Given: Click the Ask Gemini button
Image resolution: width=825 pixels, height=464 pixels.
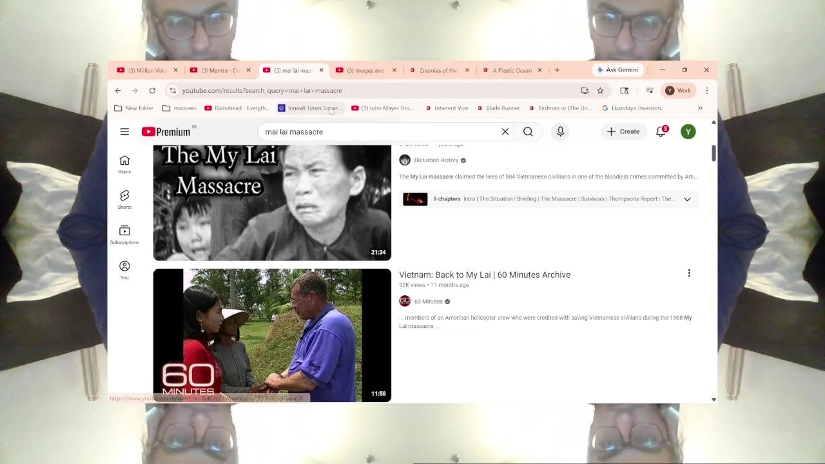Looking at the screenshot, I should coord(617,70).
